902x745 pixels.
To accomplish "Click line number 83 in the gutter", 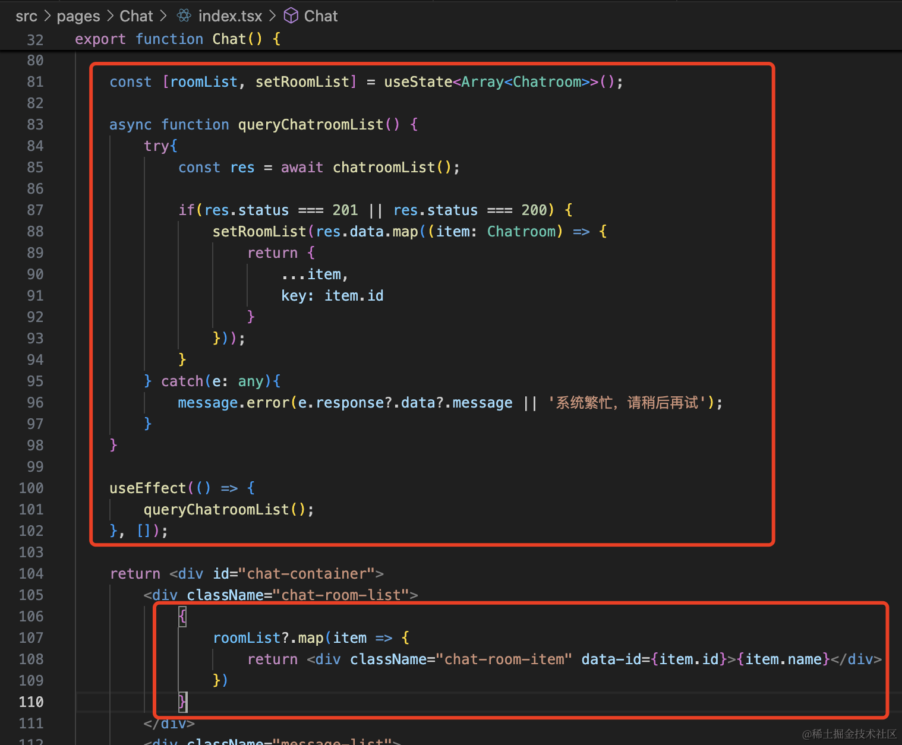I will click(35, 125).
